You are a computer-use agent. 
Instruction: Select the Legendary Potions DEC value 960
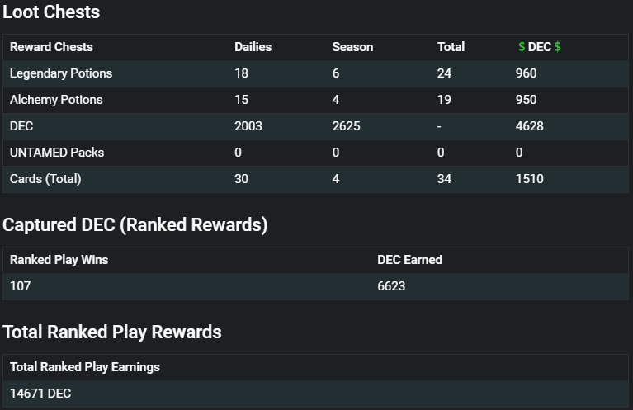point(526,73)
